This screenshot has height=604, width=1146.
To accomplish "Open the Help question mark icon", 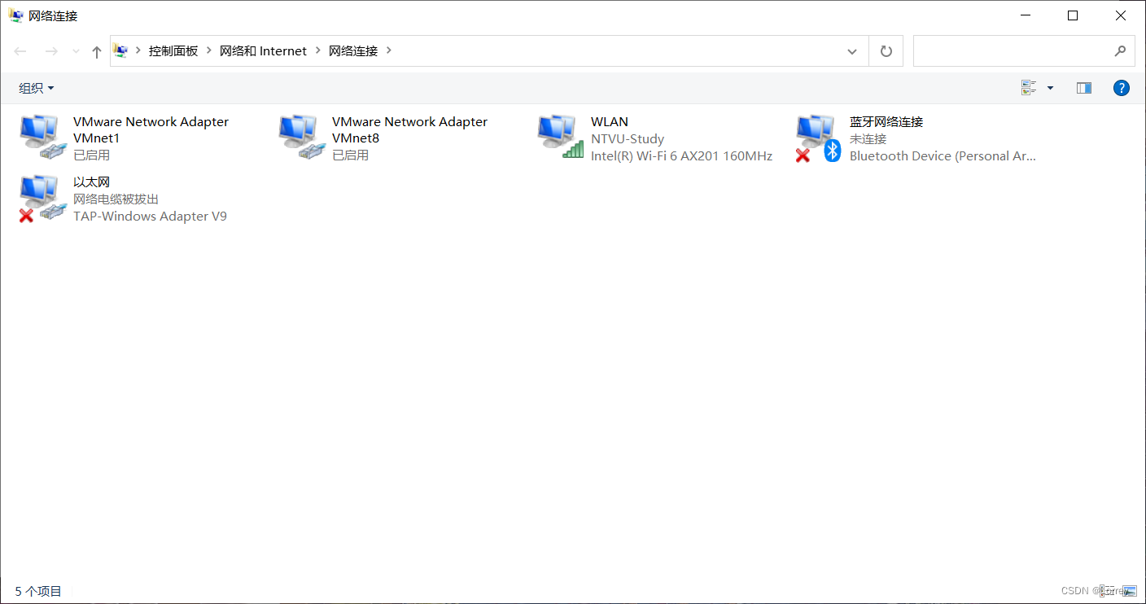I will (1122, 88).
